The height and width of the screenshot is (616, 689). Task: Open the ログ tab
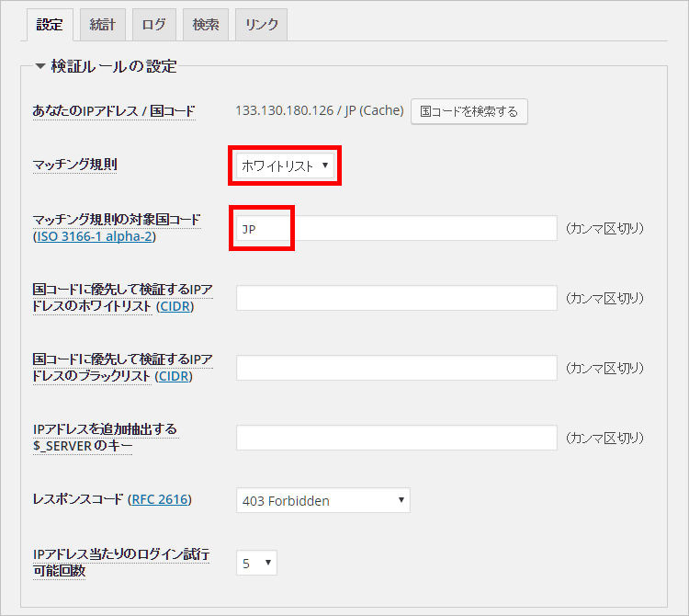(153, 25)
